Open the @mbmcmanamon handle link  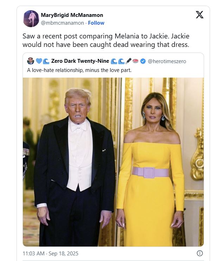62,23
